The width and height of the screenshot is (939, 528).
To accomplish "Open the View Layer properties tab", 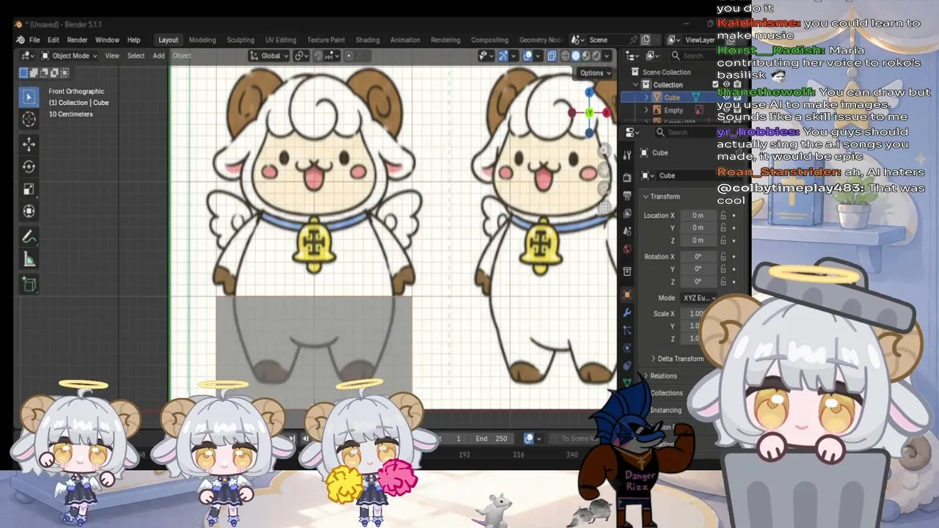I will click(627, 213).
